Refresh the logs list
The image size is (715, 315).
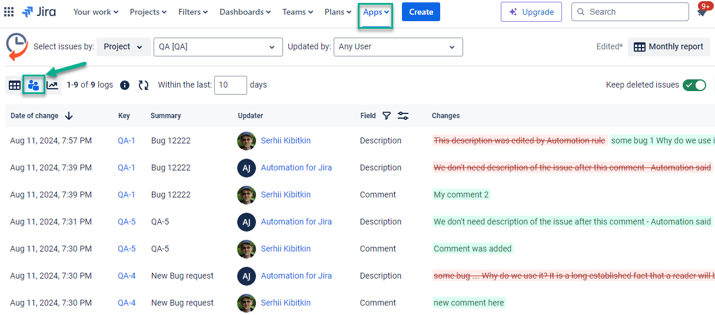[144, 85]
